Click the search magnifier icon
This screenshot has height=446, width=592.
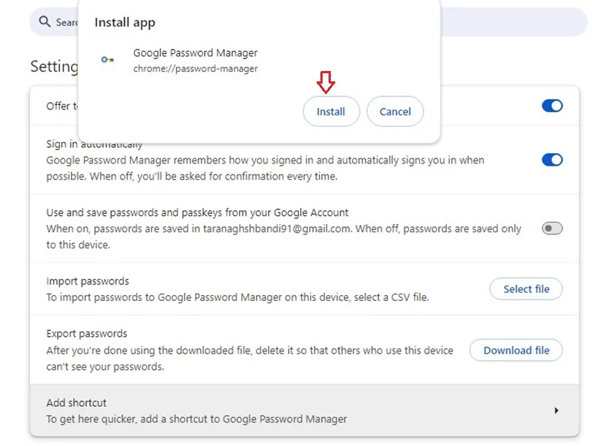tap(44, 21)
